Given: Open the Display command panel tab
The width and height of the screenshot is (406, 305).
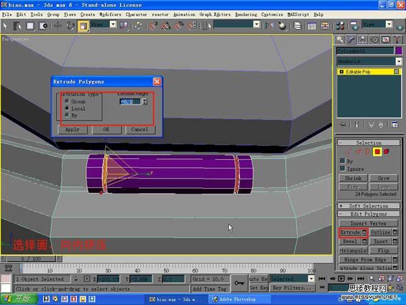Looking at the screenshot, I should click(386, 40).
